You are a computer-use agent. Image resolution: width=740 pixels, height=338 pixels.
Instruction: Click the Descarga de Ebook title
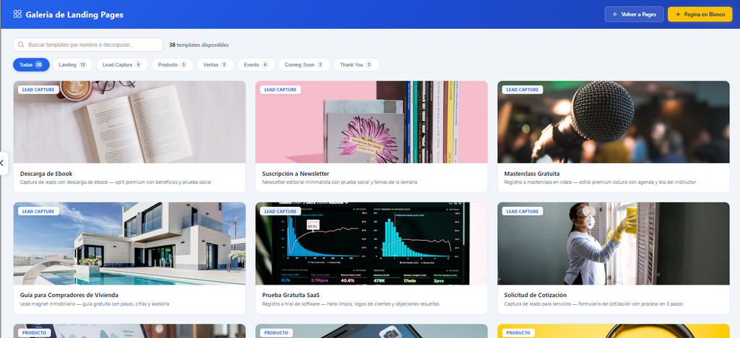[46, 174]
